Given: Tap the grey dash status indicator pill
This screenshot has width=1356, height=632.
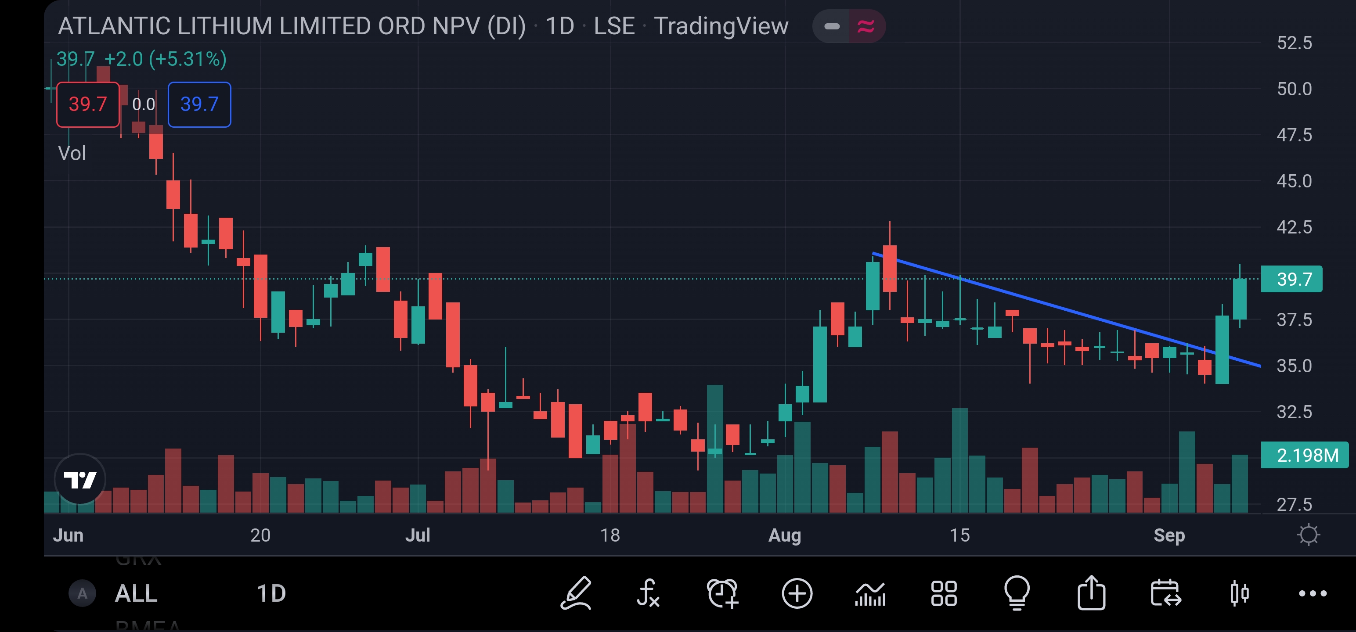Looking at the screenshot, I should (832, 26).
